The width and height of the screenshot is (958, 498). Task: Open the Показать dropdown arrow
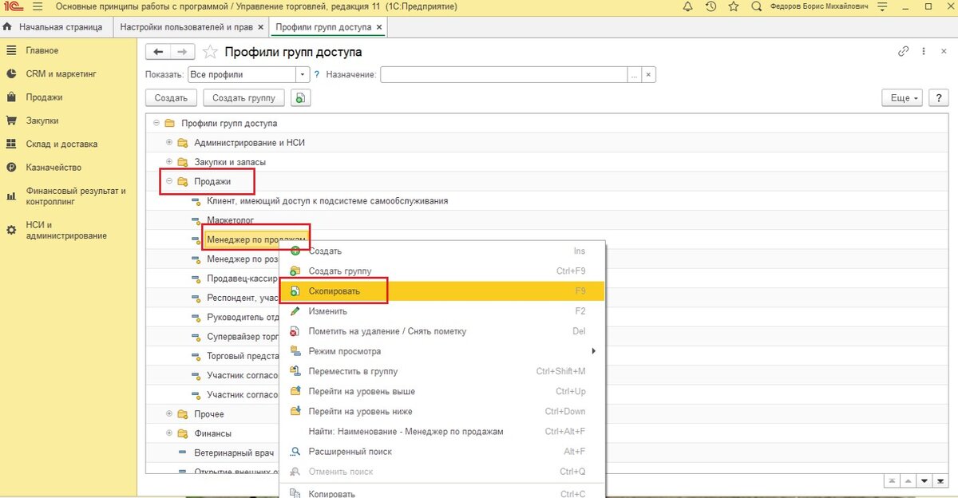pyautogui.click(x=303, y=74)
